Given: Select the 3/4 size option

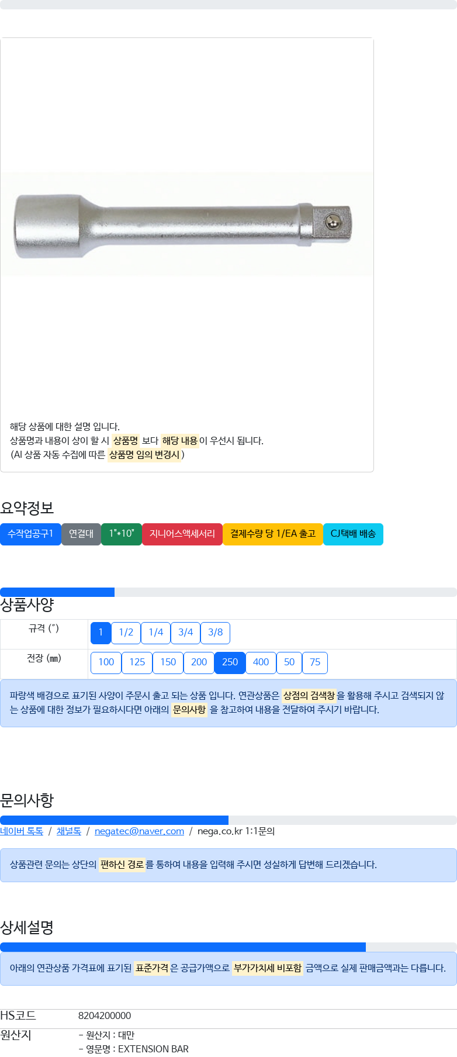Looking at the screenshot, I should pyautogui.click(x=185, y=633).
